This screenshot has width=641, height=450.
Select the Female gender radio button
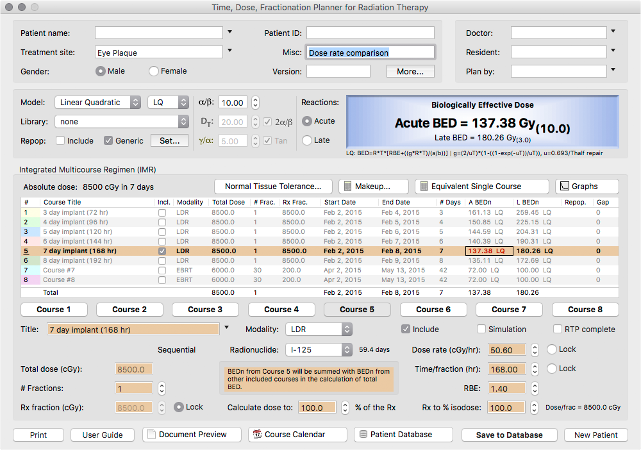click(x=154, y=71)
